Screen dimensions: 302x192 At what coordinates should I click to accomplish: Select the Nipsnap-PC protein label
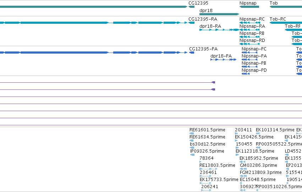[x=254, y=49]
